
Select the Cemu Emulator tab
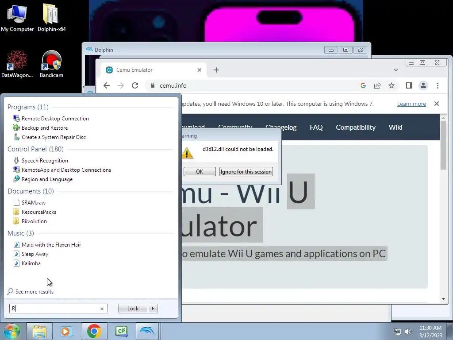point(153,70)
